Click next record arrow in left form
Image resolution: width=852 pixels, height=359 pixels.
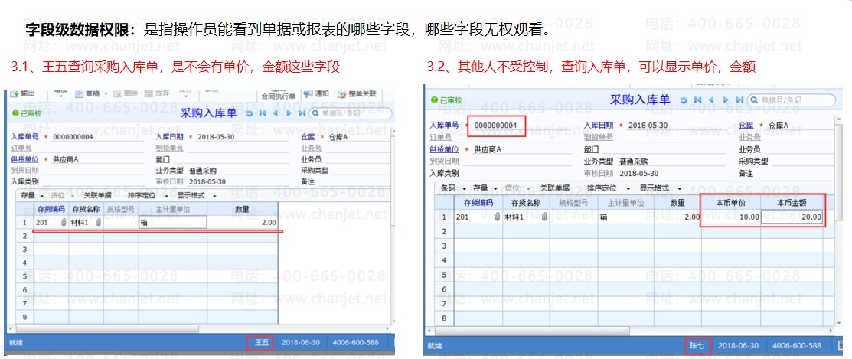coord(289,113)
